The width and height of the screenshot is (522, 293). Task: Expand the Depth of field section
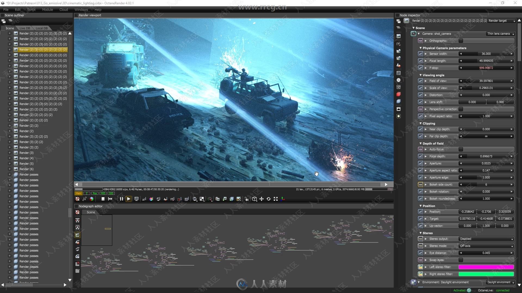[x=421, y=143]
